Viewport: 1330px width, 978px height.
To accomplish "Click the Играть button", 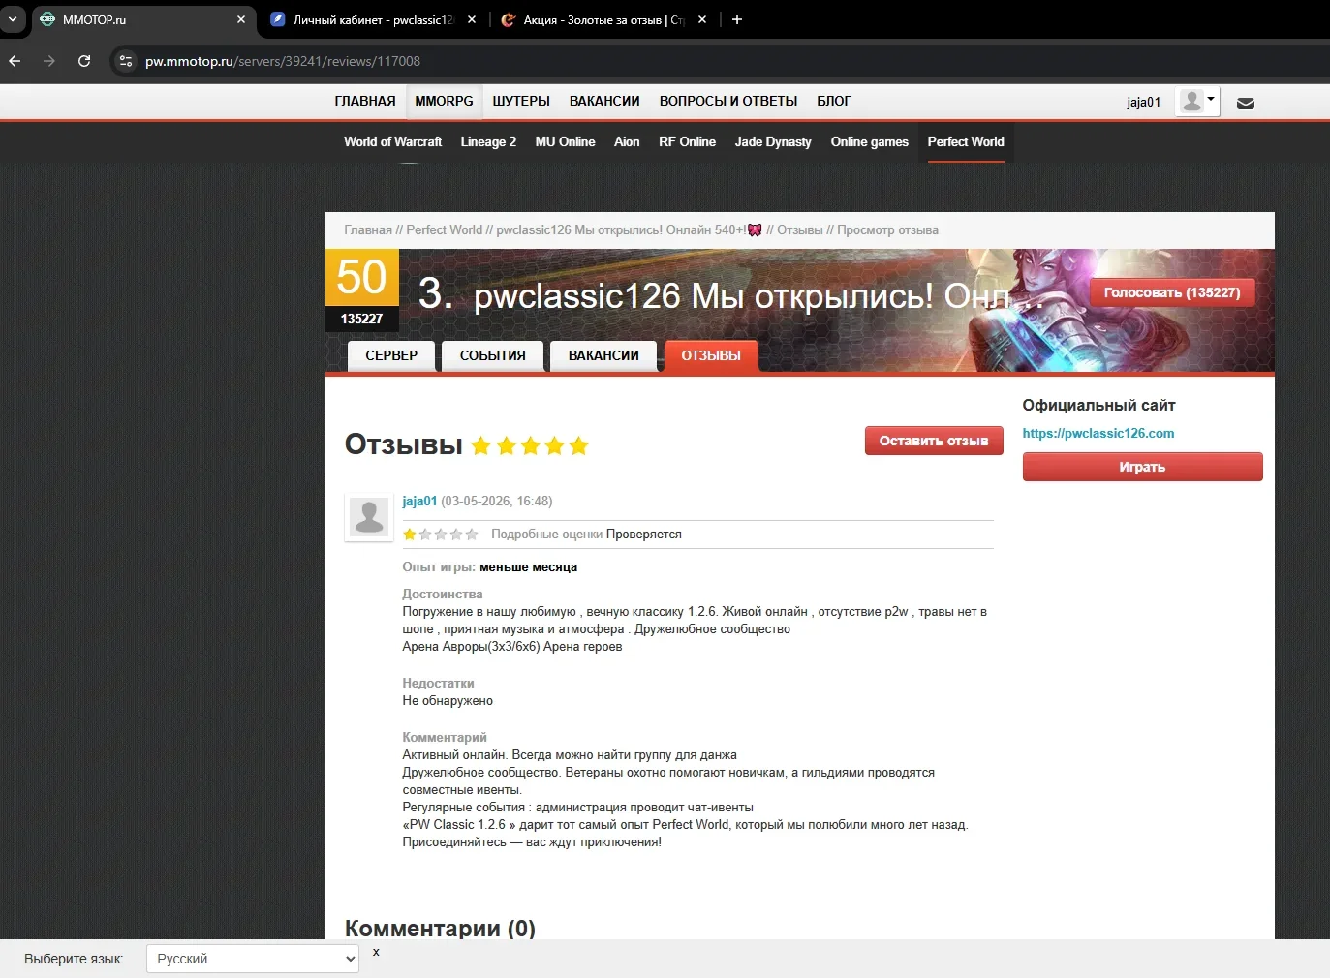I will pos(1142,467).
